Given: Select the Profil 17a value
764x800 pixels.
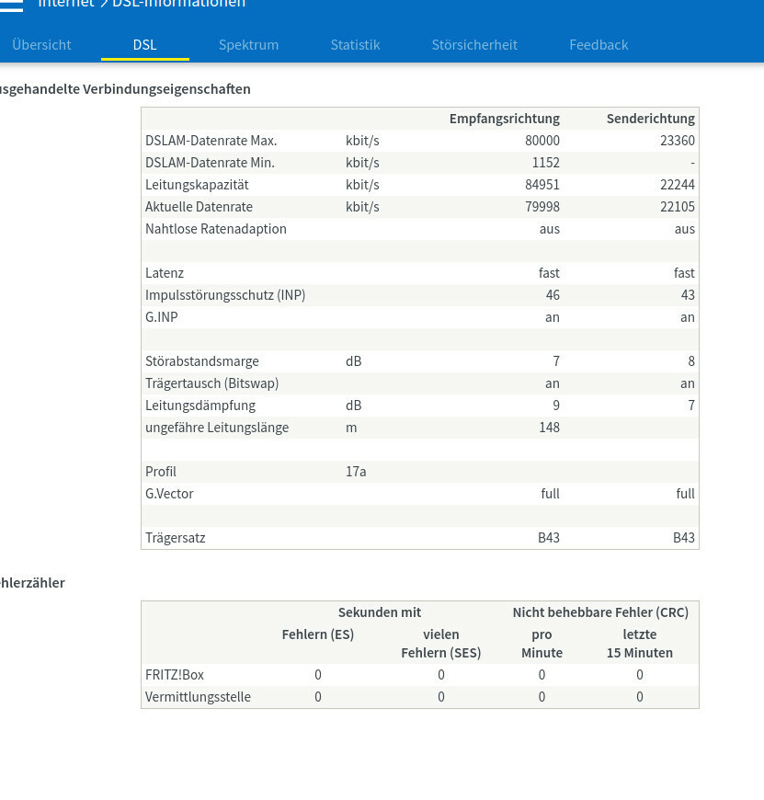Looking at the screenshot, I should [356, 472].
